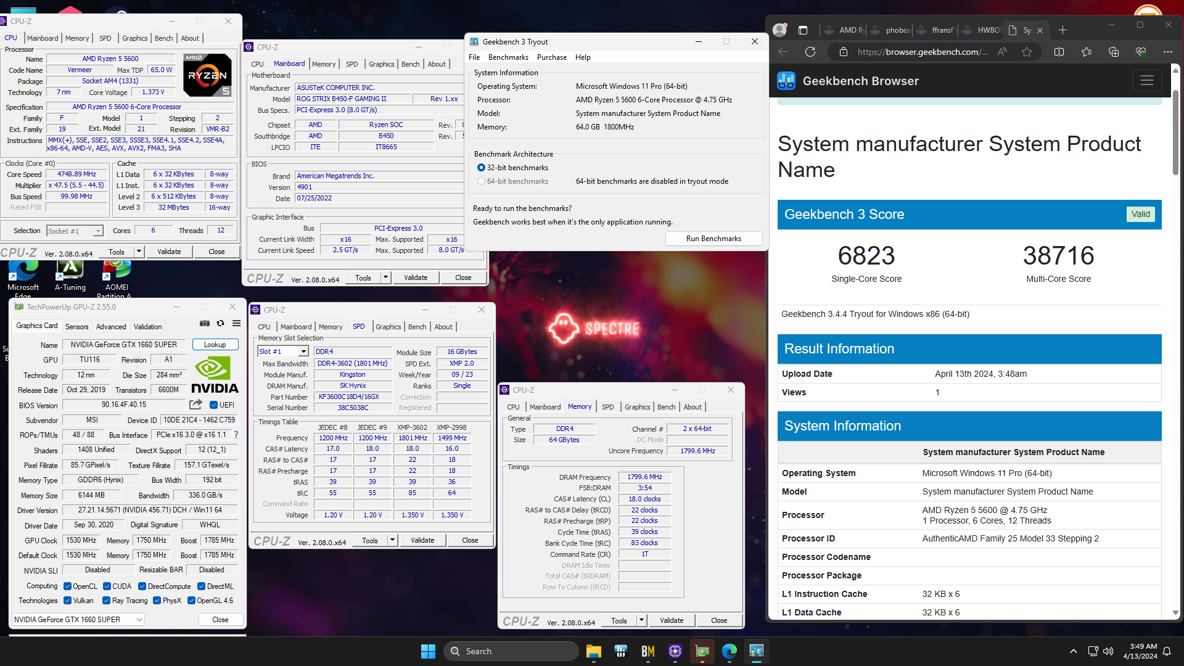Open Edge tab actions menu icon
The height and width of the screenshot is (666, 1184).
(803, 30)
